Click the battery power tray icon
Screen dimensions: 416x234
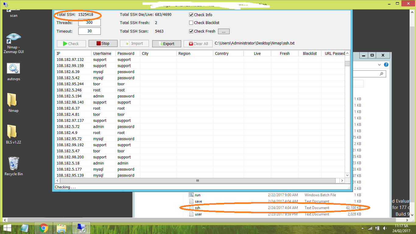[x=377, y=228]
